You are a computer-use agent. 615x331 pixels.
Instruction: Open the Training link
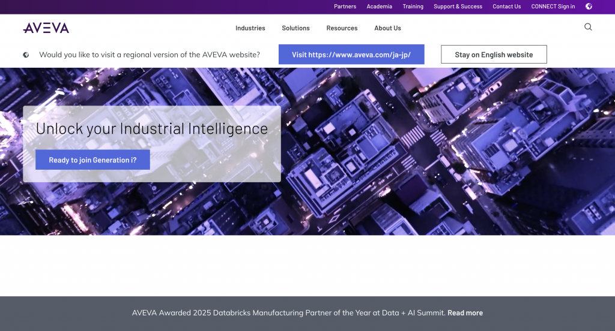pyautogui.click(x=413, y=6)
